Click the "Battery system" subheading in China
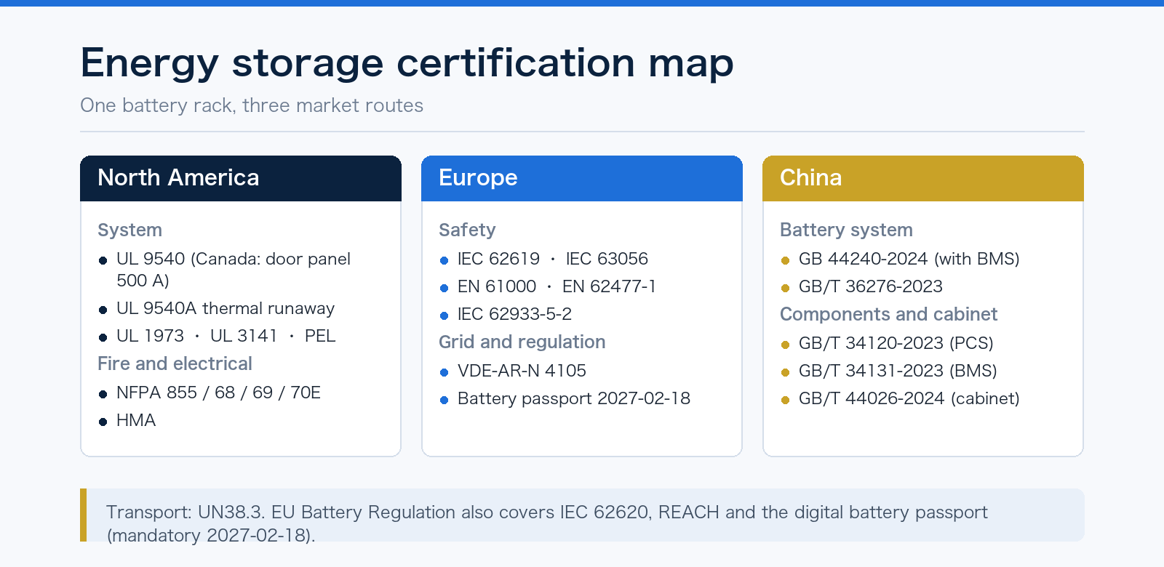The width and height of the screenshot is (1164, 567). click(x=846, y=230)
